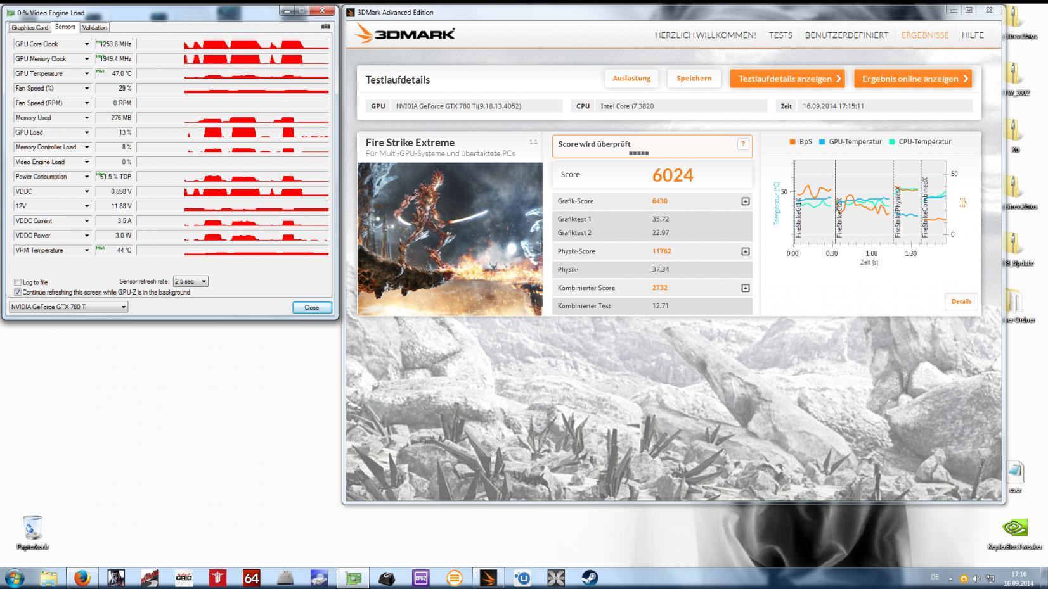Viewport: 1048px width, 589px height.
Task: Open the ERGEBNISSE section
Action: (x=925, y=35)
